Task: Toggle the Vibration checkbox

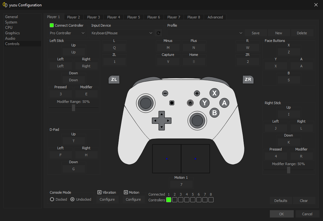Action: (x=99, y=192)
